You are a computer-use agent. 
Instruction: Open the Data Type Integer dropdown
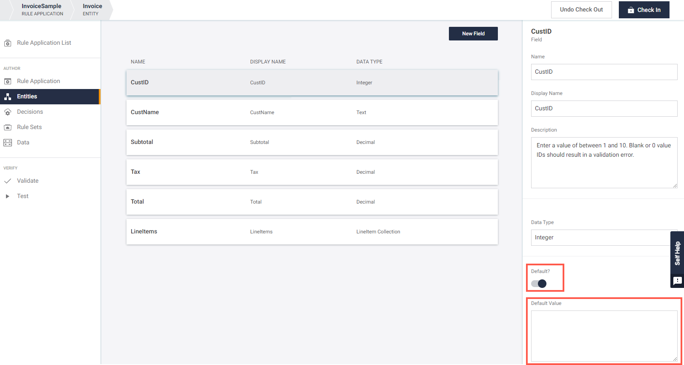601,238
